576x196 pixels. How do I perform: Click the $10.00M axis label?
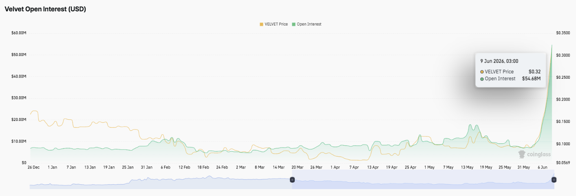[19, 141]
